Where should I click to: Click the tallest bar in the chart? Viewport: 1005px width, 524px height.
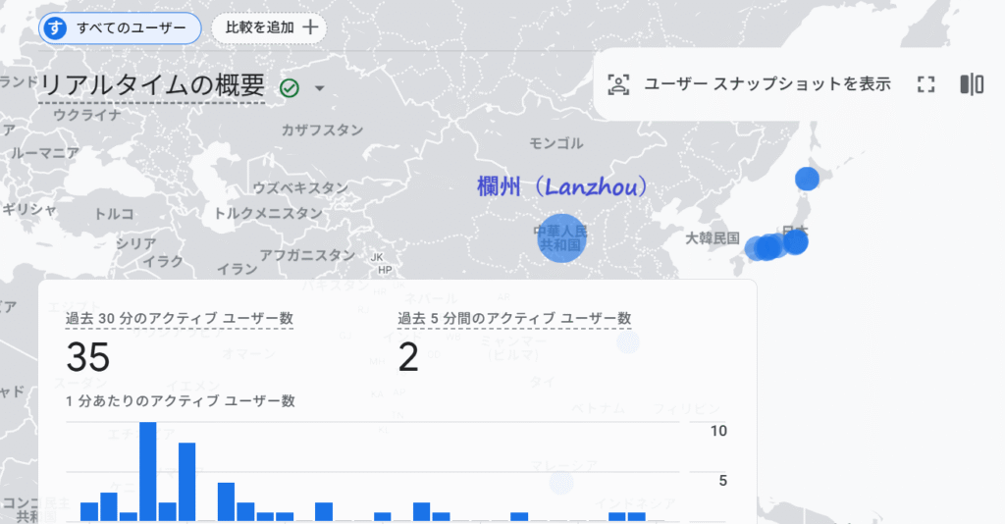[148, 471]
